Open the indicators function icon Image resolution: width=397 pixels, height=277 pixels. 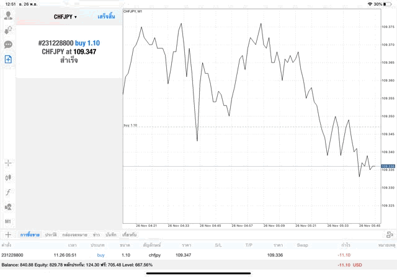click(x=8, y=193)
